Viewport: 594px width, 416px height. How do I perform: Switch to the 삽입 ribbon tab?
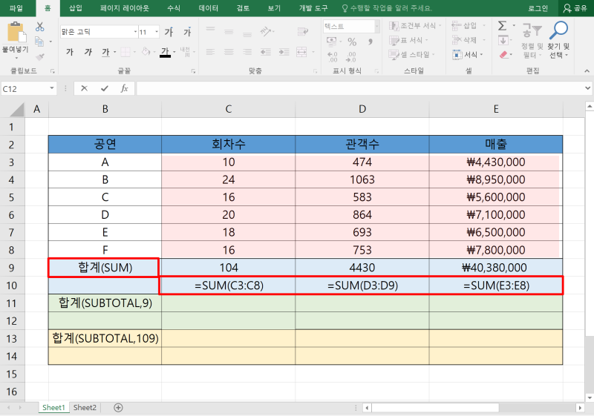click(x=76, y=8)
